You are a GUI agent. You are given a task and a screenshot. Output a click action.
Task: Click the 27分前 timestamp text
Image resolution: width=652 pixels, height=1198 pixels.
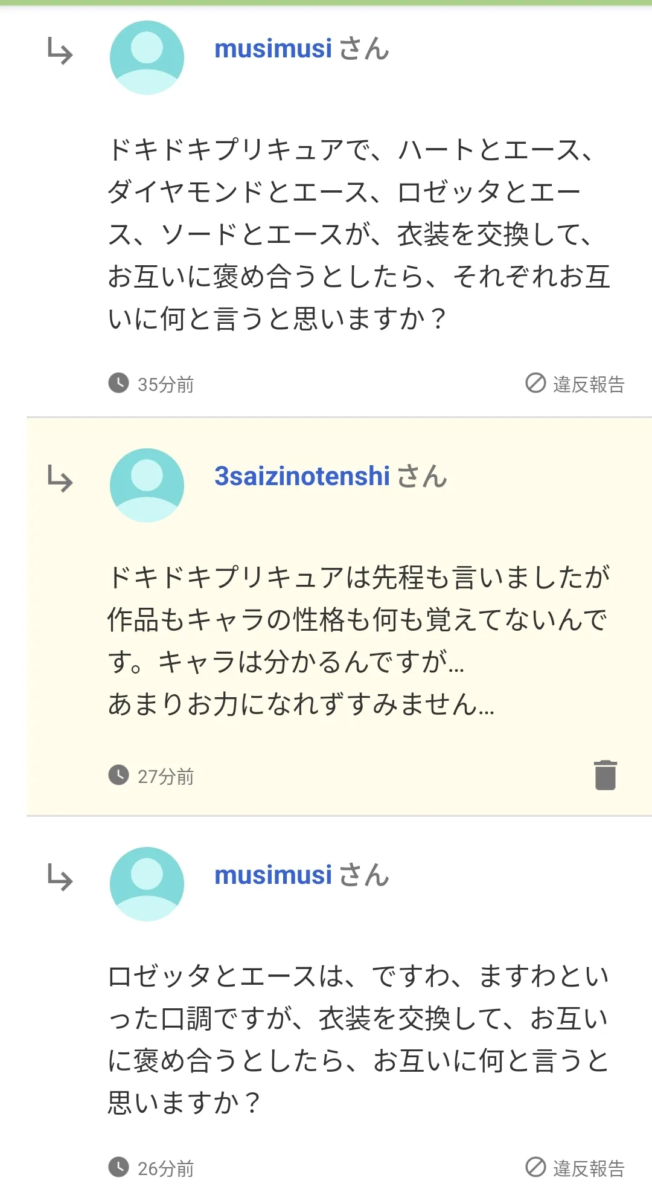[x=165, y=777]
